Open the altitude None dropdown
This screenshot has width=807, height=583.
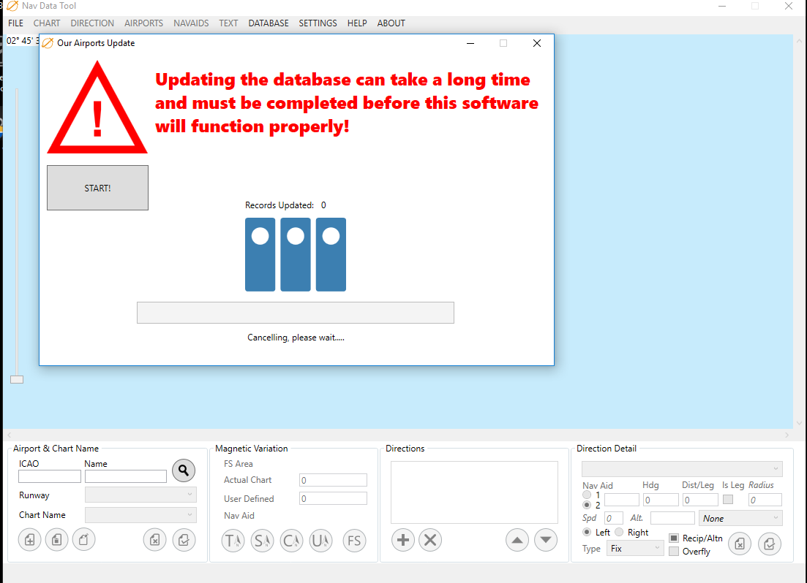point(740,518)
